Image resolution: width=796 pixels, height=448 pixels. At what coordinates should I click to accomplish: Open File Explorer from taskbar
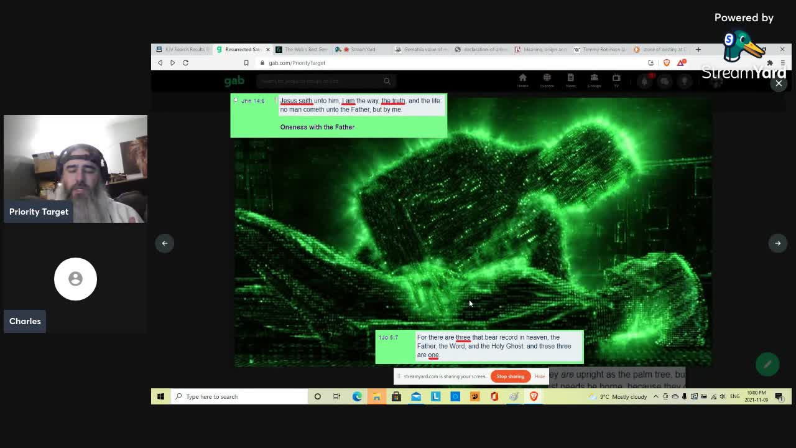click(376, 396)
